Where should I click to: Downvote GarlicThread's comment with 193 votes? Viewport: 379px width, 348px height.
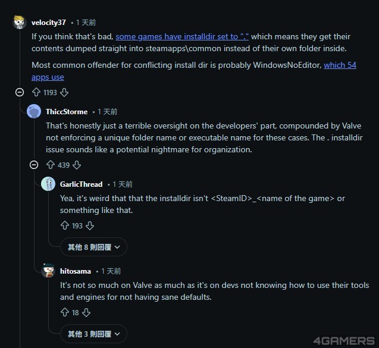coord(90,225)
